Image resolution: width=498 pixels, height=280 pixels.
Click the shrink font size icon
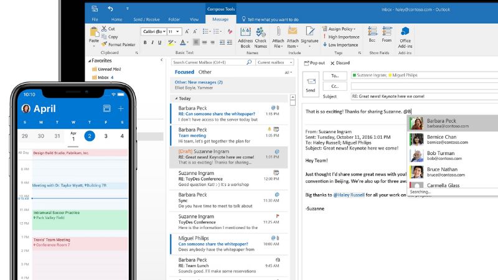(195, 32)
